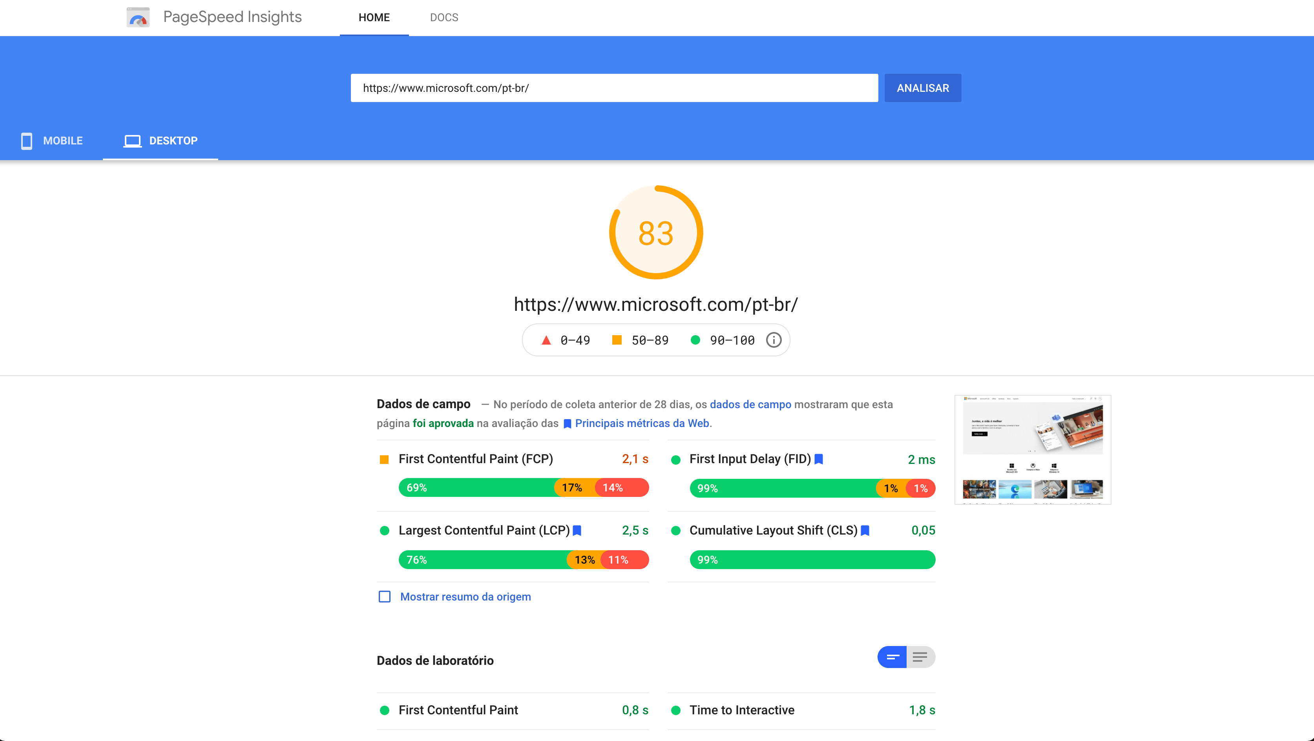Switch to the MOBILE tab
Image resolution: width=1314 pixels, height=741 pixels.
[x=51, y=141]
